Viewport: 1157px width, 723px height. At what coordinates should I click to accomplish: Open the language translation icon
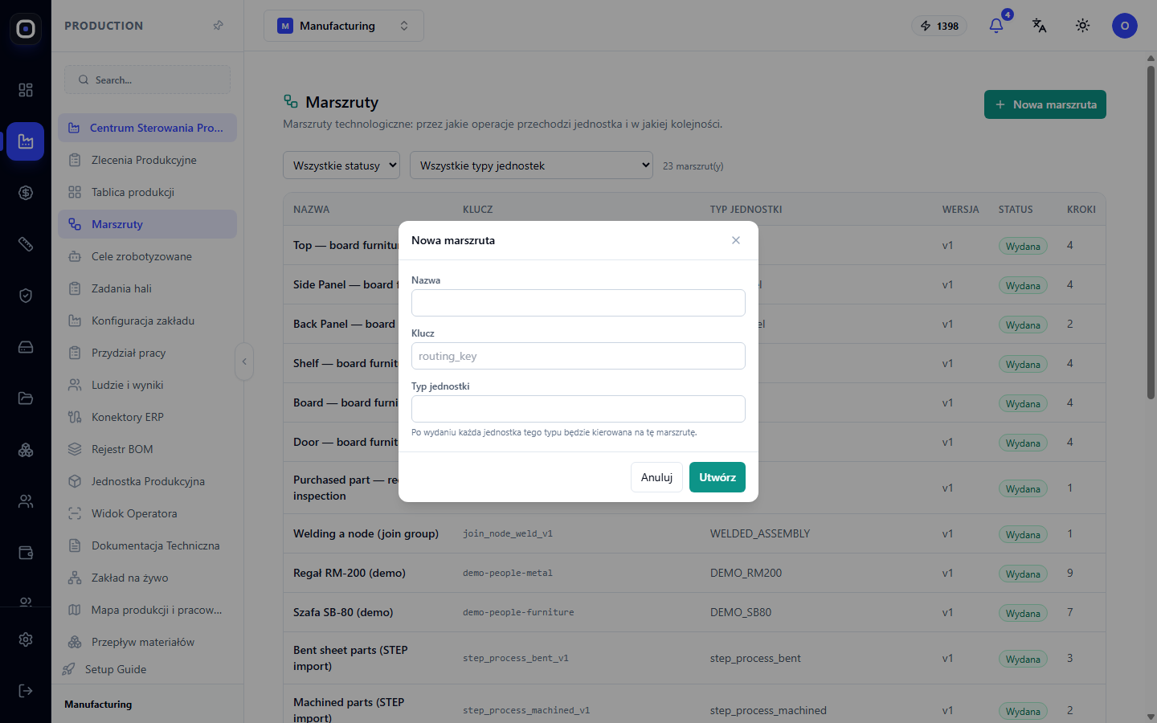[x=1039, y=26]
